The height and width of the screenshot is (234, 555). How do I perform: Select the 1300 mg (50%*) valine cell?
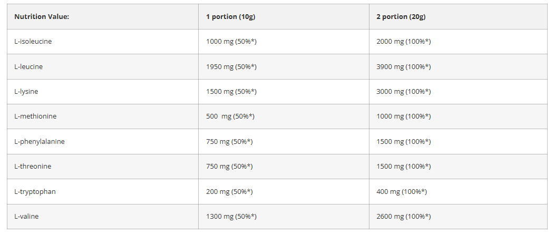pyautogui.click(x=231, y=217)
